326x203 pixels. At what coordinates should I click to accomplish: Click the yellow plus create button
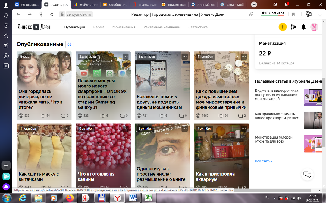tap(283, 27)
